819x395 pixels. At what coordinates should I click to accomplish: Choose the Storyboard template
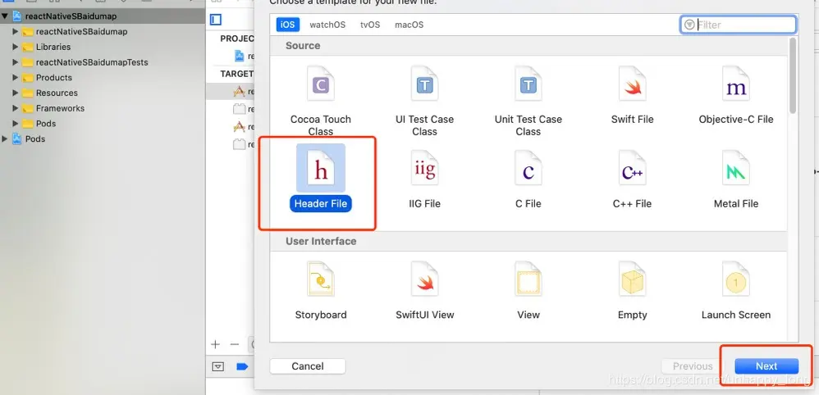(x=320, y=291)
